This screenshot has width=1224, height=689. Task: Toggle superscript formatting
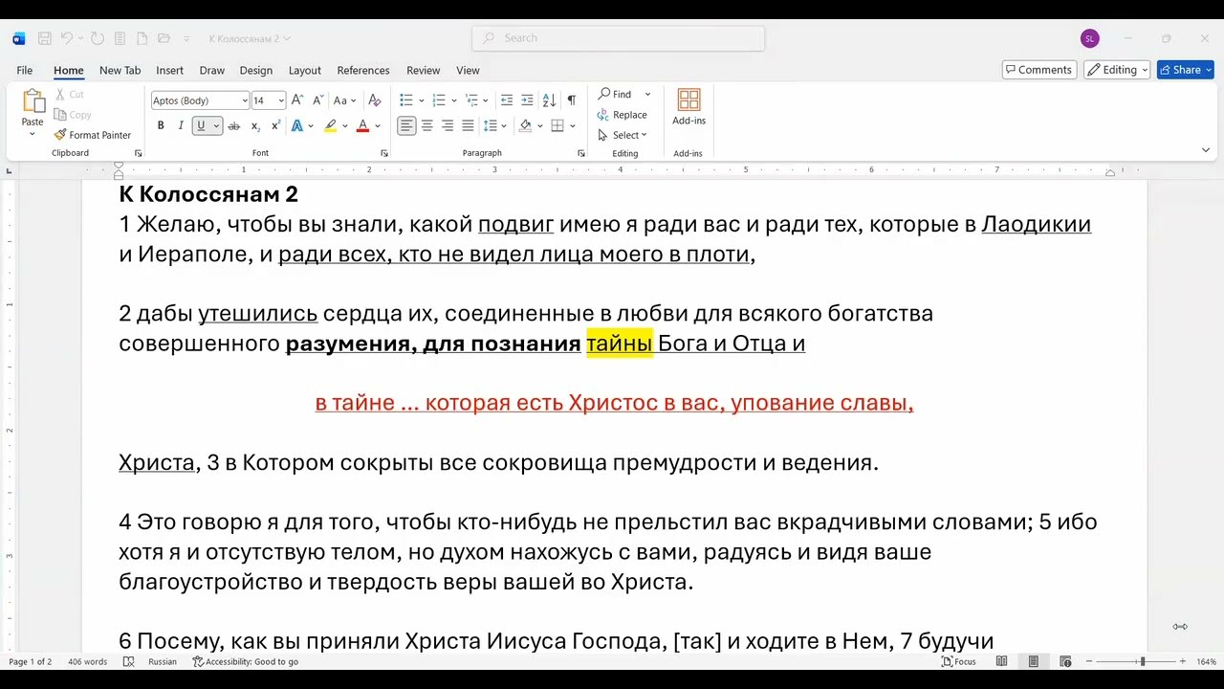click(275, 125)
